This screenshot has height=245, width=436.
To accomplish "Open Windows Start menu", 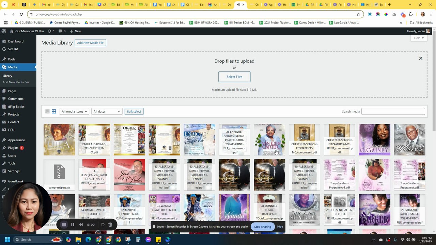I will pos(7,240).
